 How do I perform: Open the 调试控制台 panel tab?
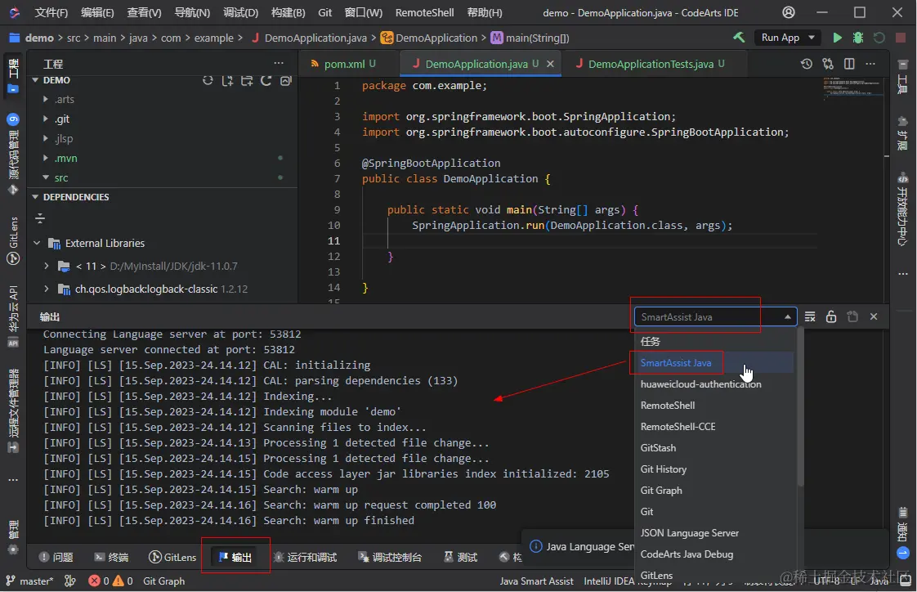[390, 557]
